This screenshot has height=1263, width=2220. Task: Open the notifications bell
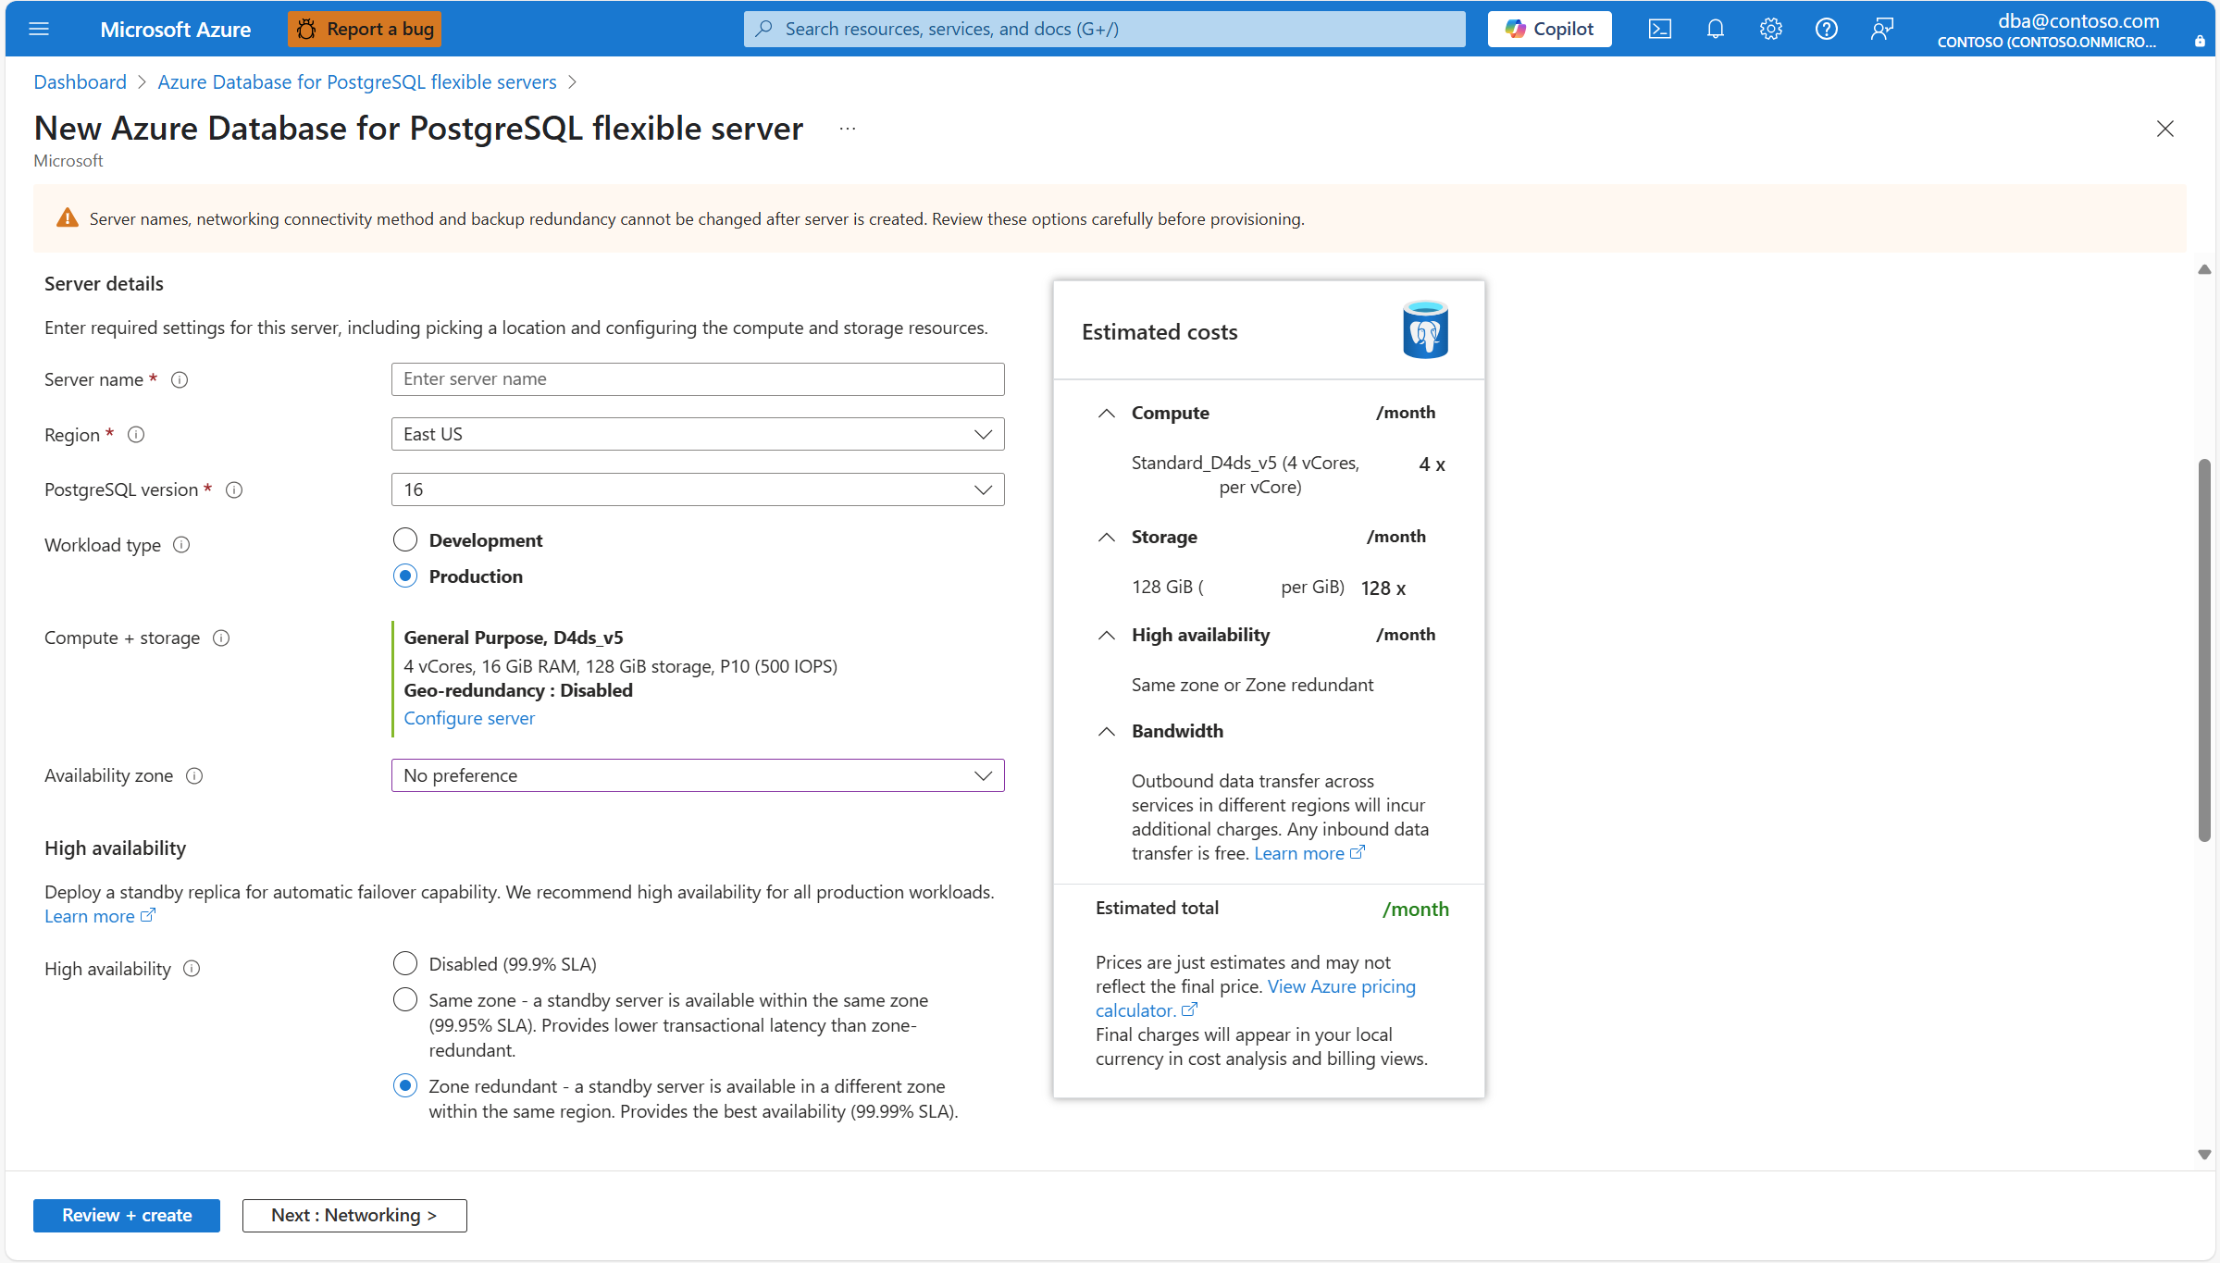pyautogui.click(x=1715, y=29)
